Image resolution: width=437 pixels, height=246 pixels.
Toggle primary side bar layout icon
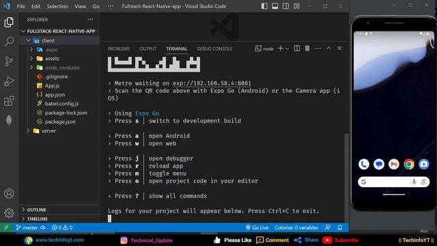(x=264, y=6)
